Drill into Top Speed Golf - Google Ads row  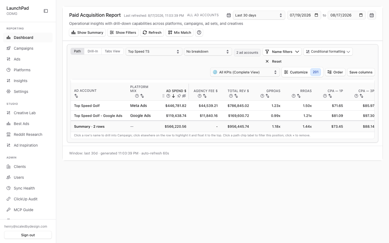[98, 116]
